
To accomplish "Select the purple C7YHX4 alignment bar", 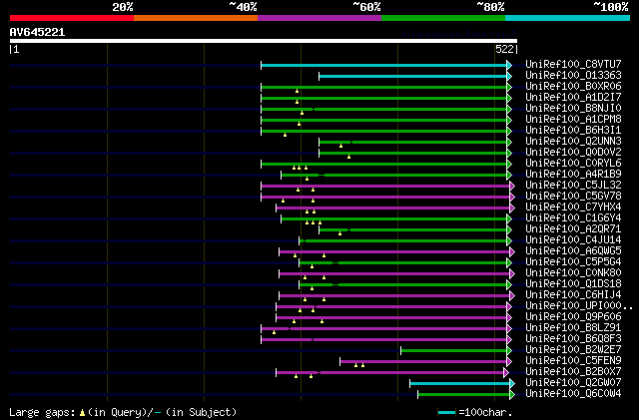I will coord(392,209).
